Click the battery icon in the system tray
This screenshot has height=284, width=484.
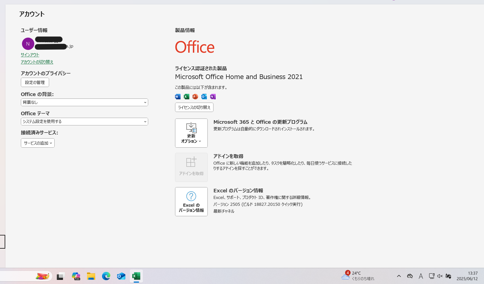449,276
